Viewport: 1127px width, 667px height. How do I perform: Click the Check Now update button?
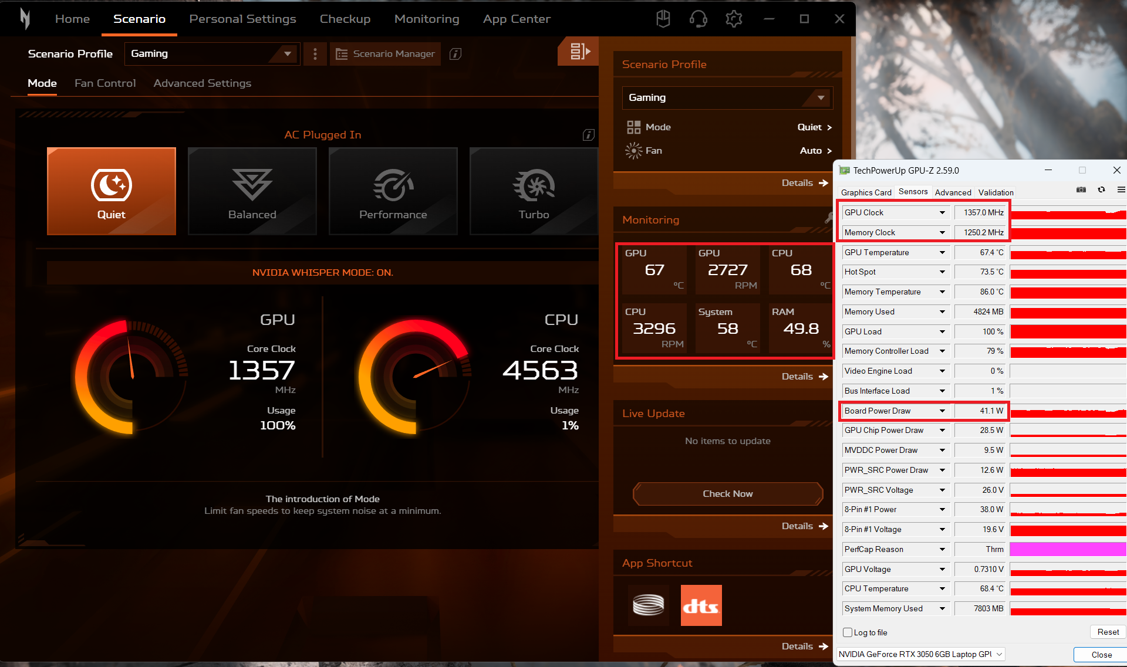[x=728, y=494]
